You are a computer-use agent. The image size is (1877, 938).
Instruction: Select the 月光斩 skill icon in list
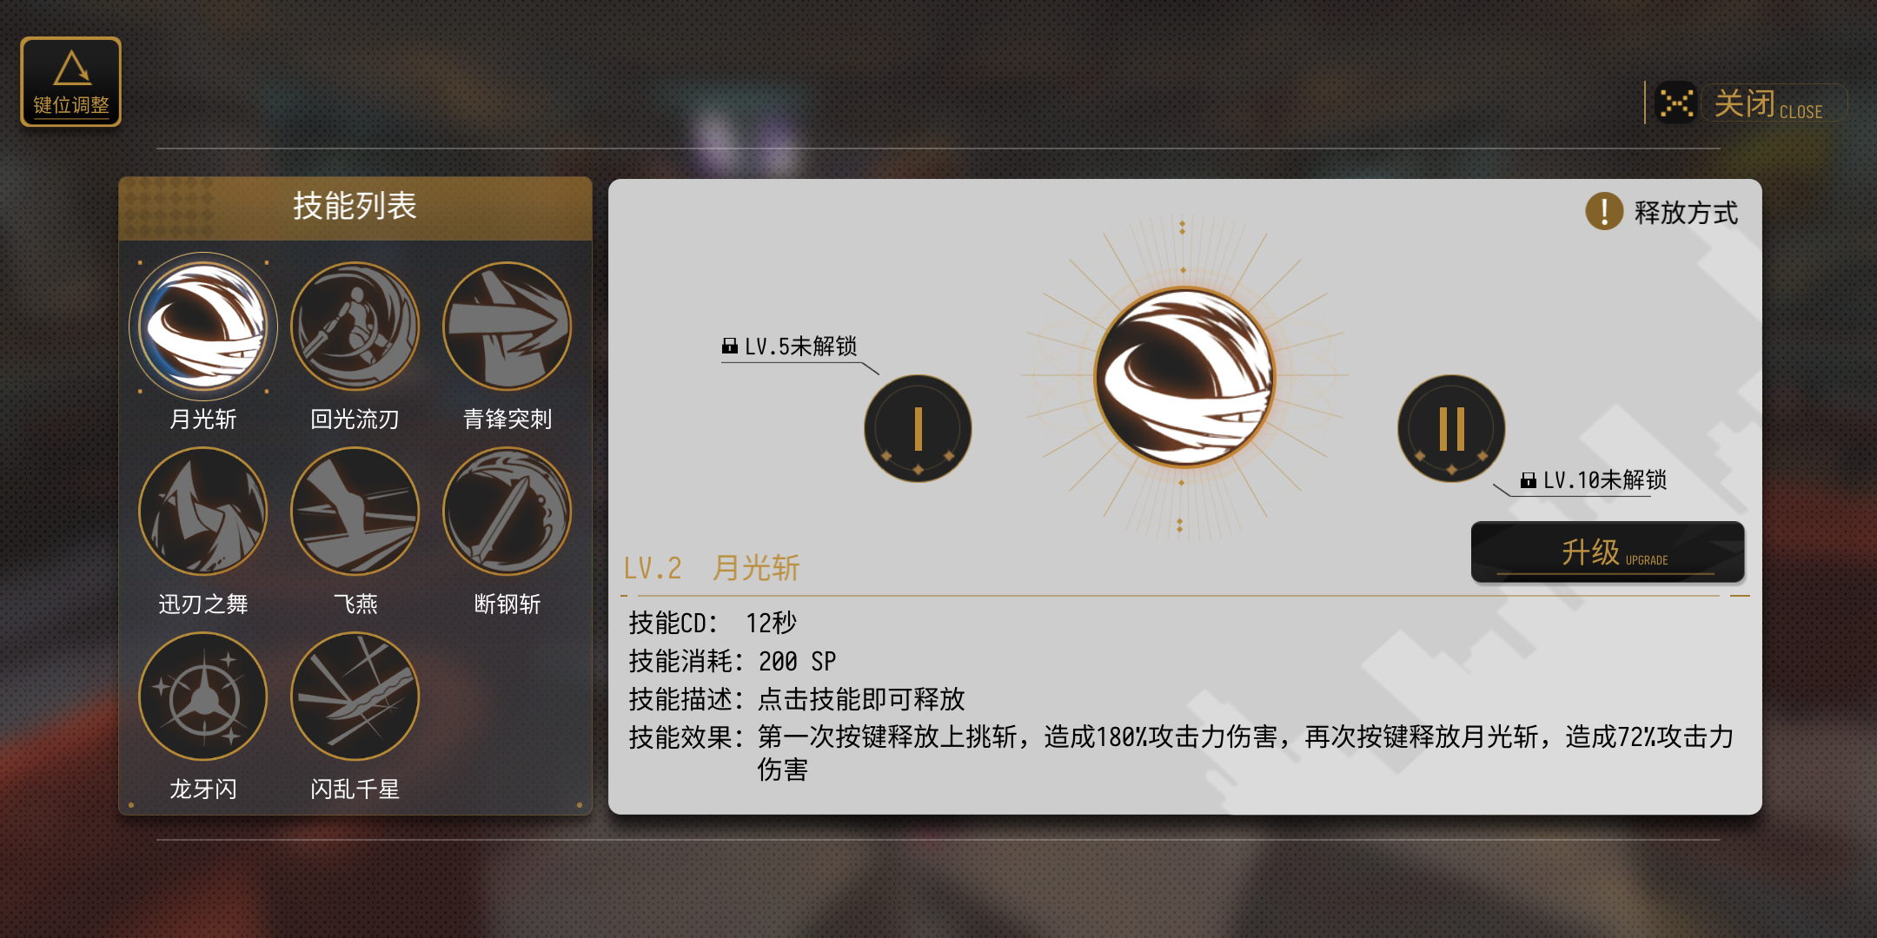coord(203,327)
